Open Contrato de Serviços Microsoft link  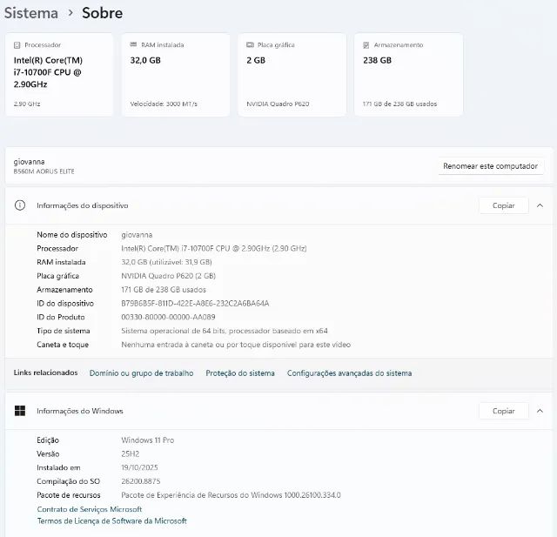(90, 509)
